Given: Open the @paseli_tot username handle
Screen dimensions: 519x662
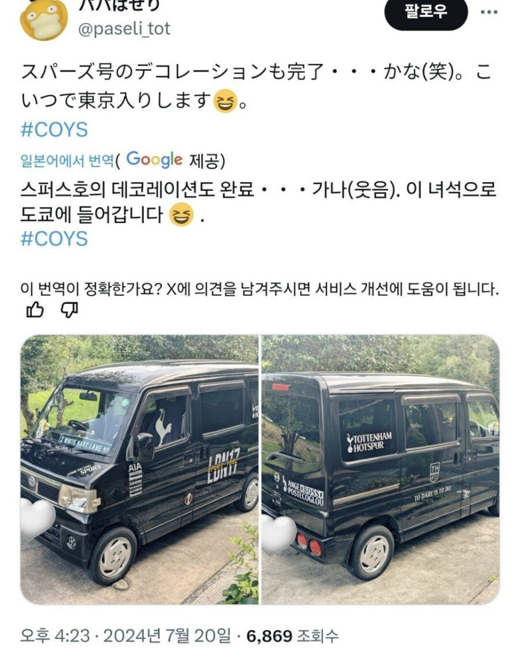Looking at the screenshot, I should [124, 29].
